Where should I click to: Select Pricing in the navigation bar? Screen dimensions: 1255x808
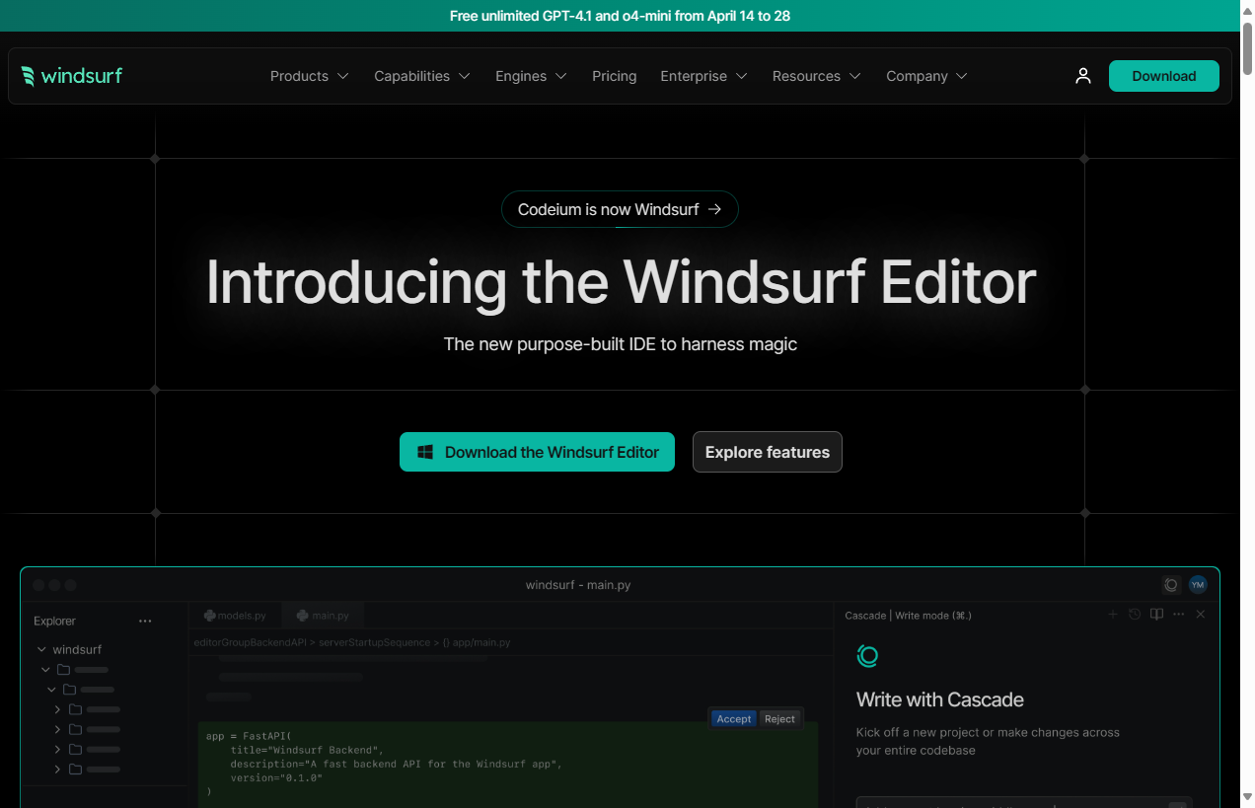[x=614, y=75]
